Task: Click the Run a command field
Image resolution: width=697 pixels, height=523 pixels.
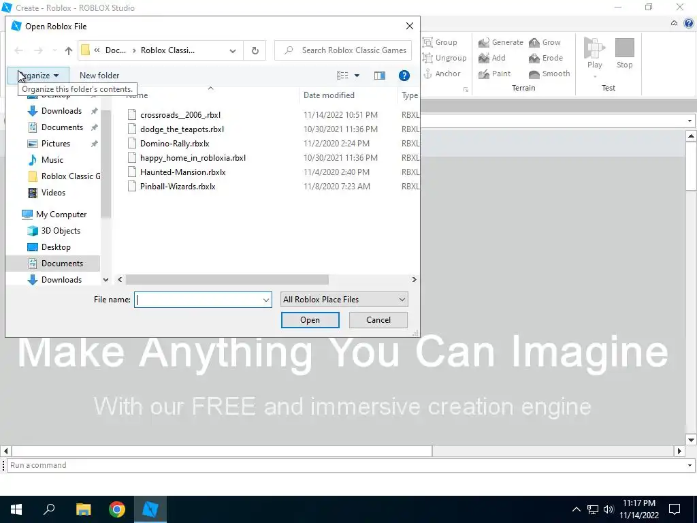Action: (x=346, y=466)
